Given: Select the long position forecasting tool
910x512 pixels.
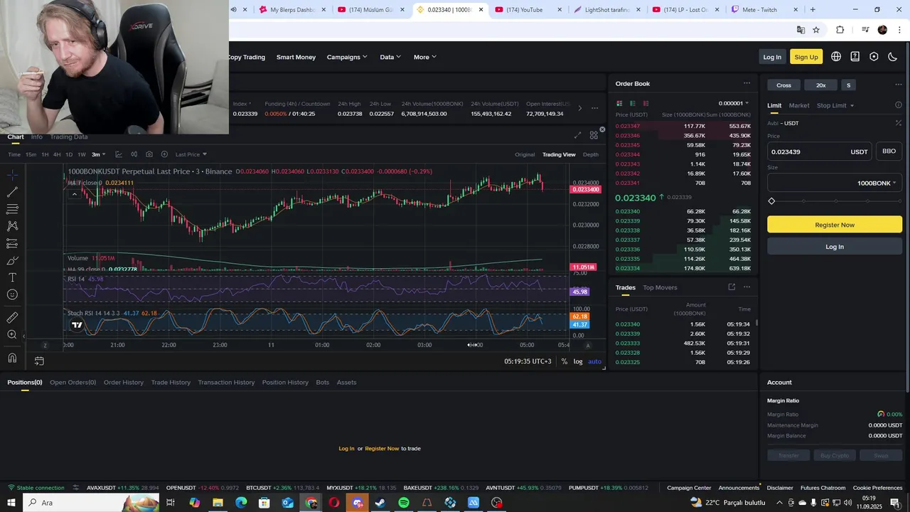Looking at the screenshot, I should (12, 243).
